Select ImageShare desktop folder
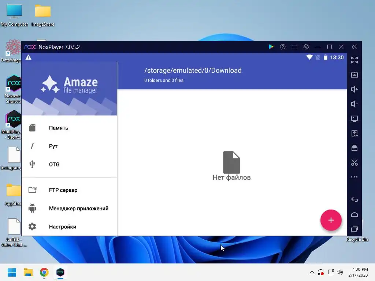This screenshot has width=375, height=281. click(x=43, y=15)
